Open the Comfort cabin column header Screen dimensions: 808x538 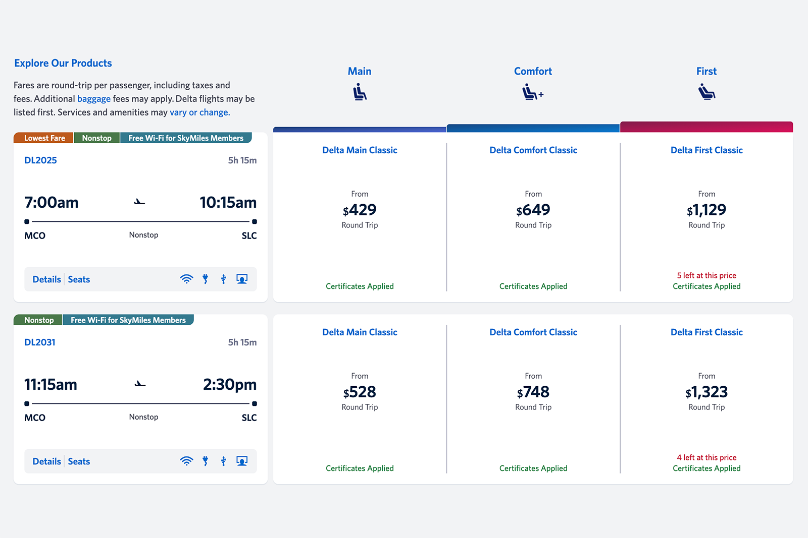pos(533,72)
